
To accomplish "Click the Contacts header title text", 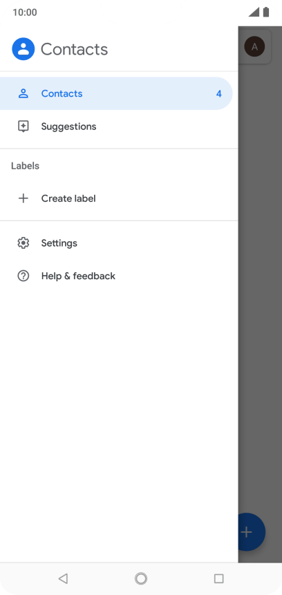I will coord(75,49).
